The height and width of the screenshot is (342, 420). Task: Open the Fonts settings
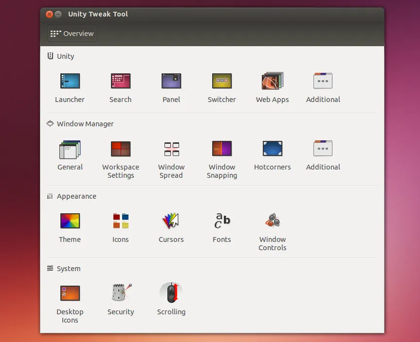click(221, 222)
